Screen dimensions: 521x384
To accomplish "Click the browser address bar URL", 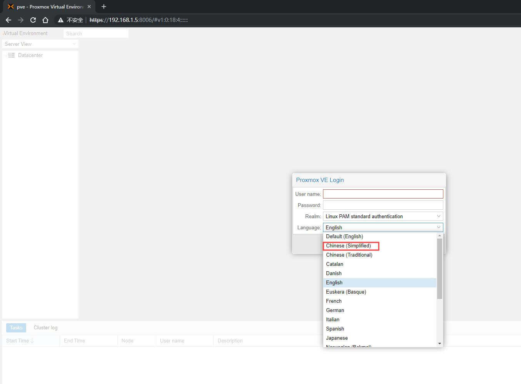I will pos(138,20).
